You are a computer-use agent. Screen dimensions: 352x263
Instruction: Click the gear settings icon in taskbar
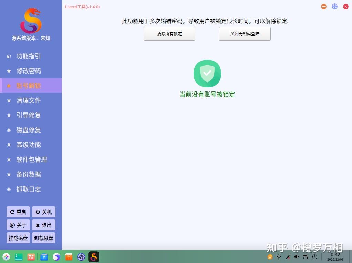point(81,257)
